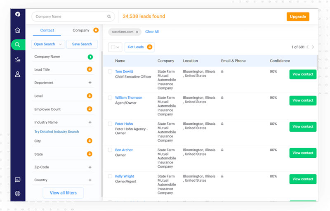Click the green count badge on Company Name filter
330x211 pixels.
(90, 57)
